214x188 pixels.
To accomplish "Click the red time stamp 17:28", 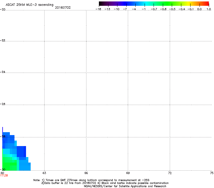I will [x=4, y=176].
